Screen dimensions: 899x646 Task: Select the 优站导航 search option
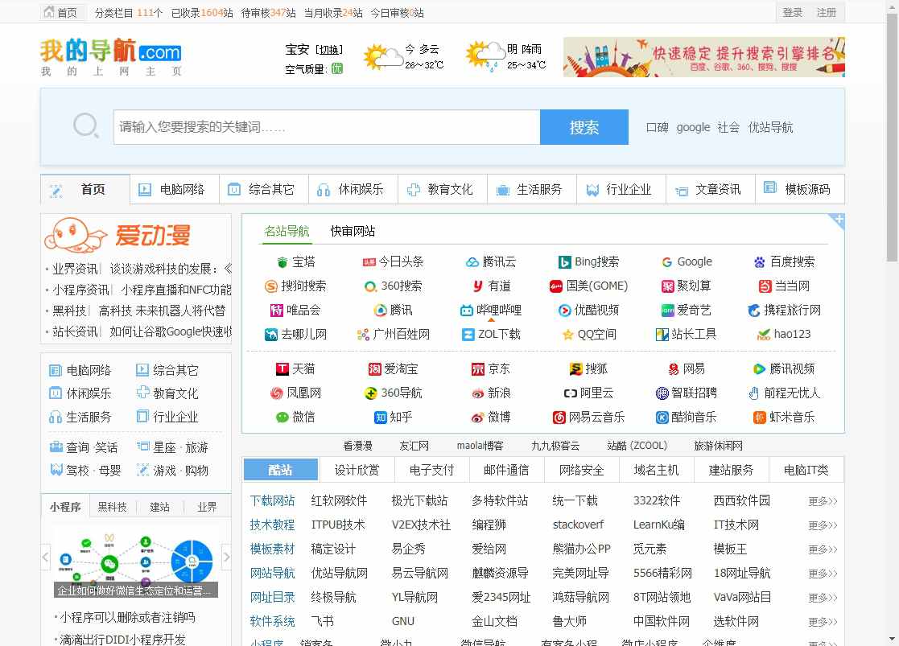point(770,127)
